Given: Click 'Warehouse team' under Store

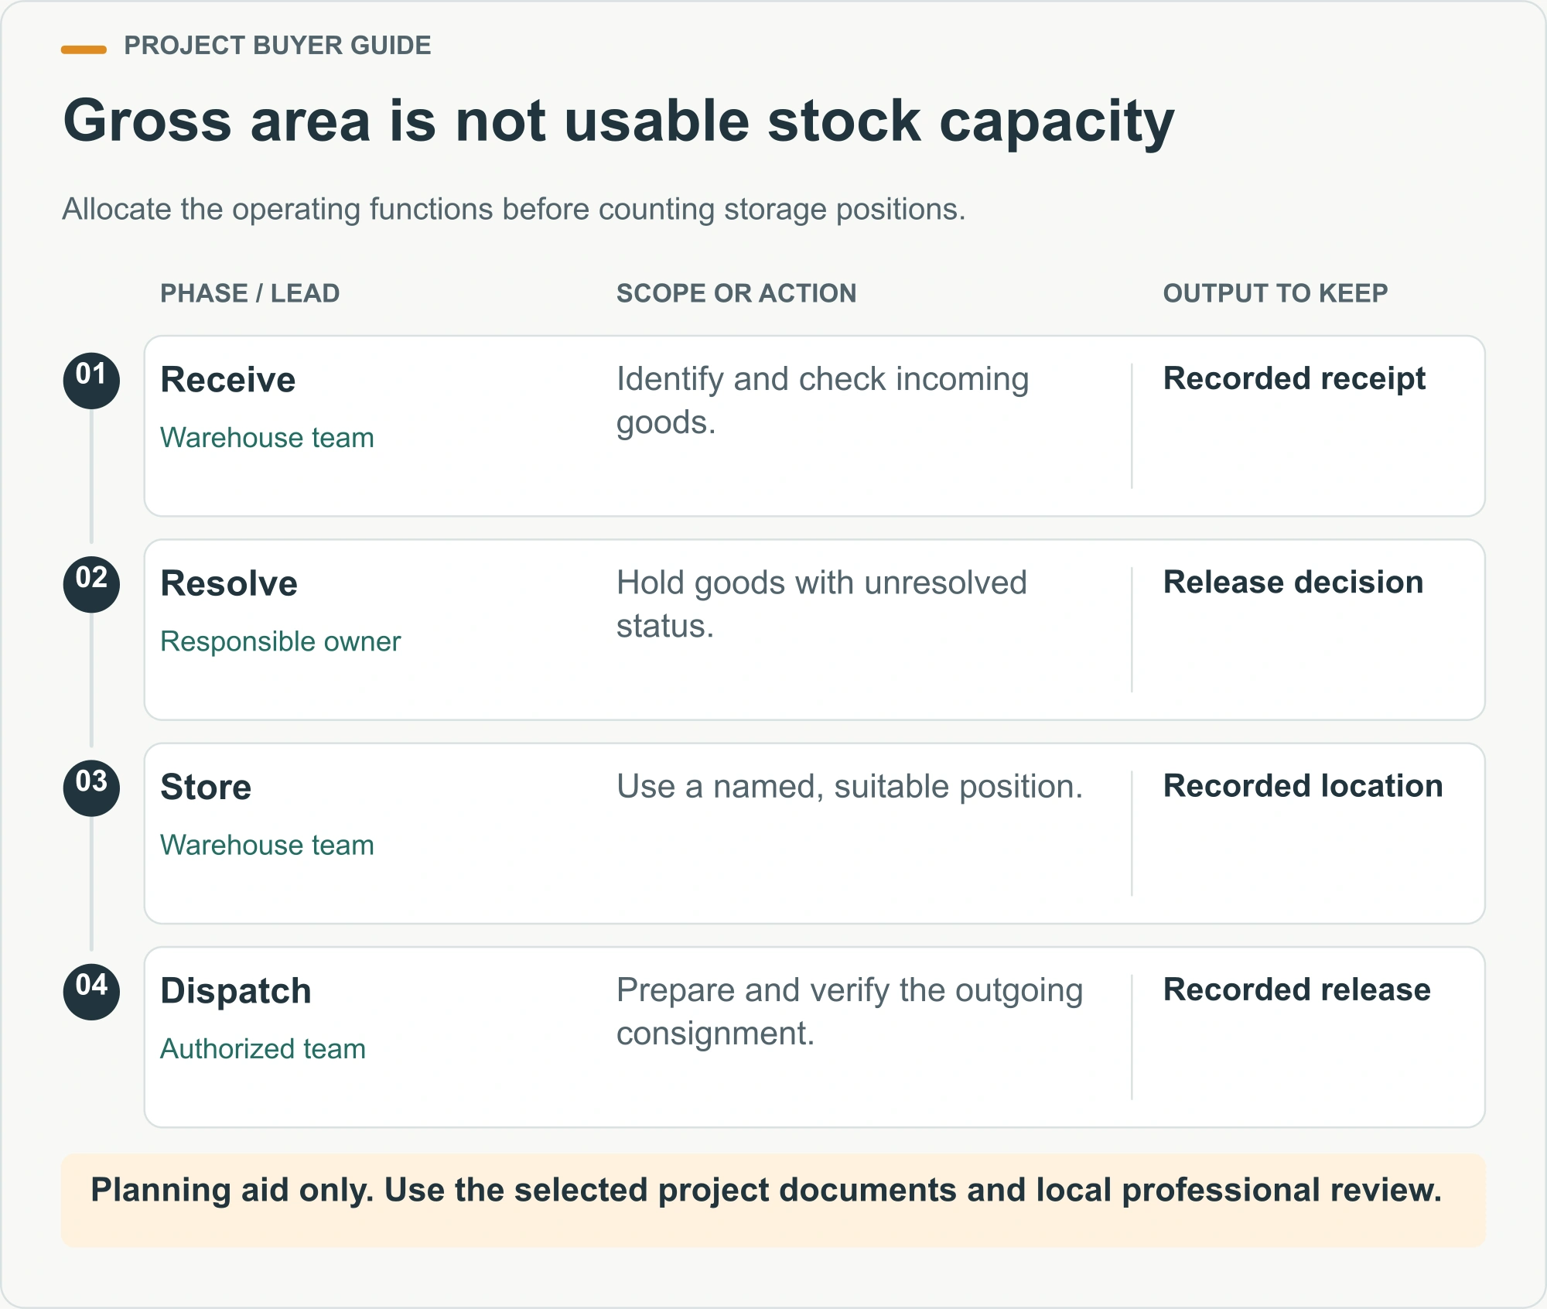Looking at the screenshot, I should 267,845.
